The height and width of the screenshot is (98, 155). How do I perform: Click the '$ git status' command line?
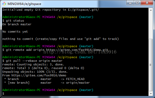pyautogui.click(x=13, y=21)
